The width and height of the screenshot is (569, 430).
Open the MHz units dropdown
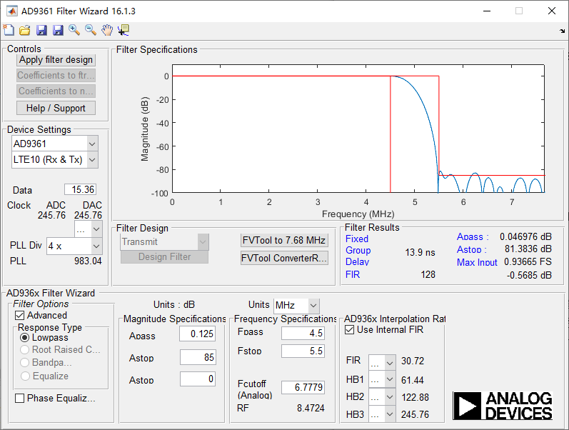coord(296,306)
